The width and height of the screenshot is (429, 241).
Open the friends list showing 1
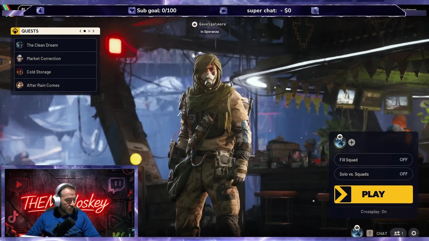click(398, 233)
